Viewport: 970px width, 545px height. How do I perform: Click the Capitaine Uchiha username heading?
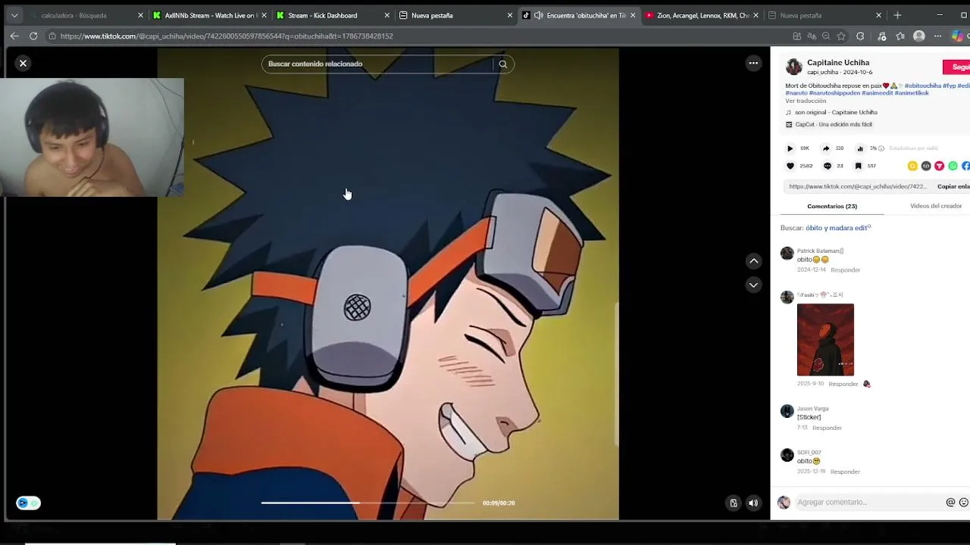838,63
